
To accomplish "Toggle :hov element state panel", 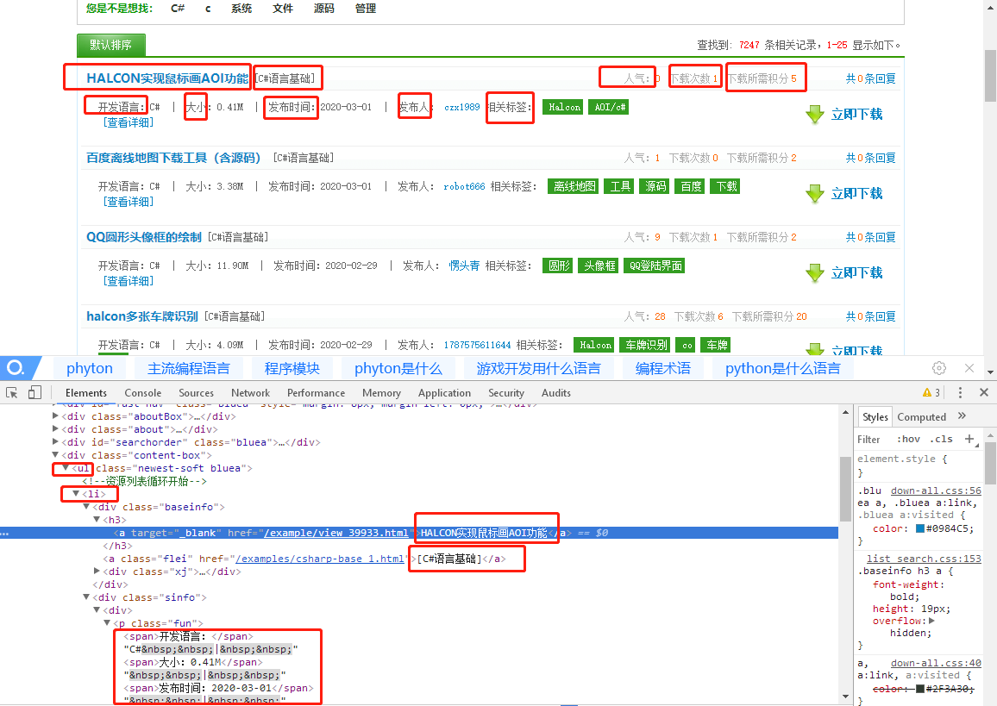I will (x=908, y=439).
